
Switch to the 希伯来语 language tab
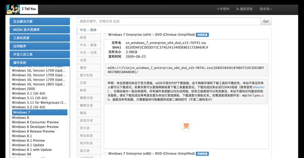click(x=89, y=135)
